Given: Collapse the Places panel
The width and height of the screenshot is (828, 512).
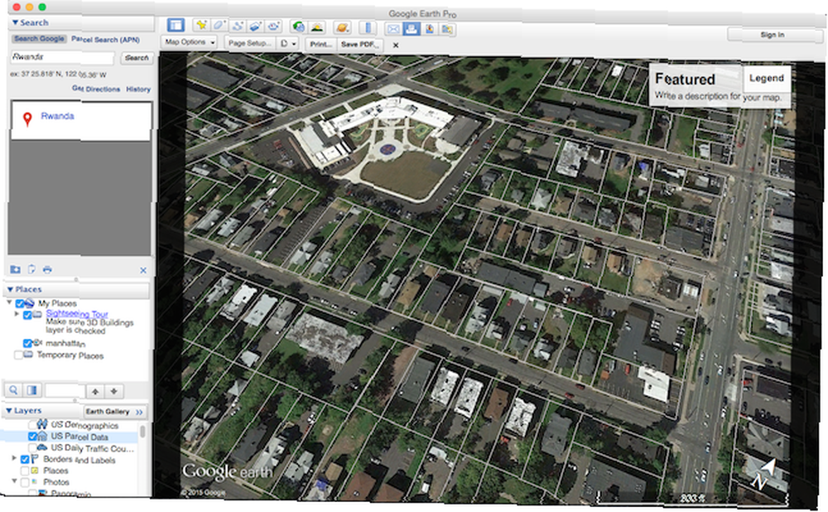Looking at the screenshot, I should 10,289.
